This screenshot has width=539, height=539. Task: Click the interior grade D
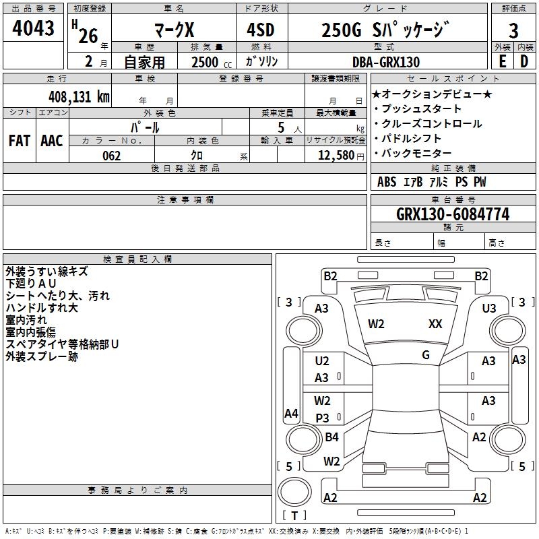click(524, 61)
